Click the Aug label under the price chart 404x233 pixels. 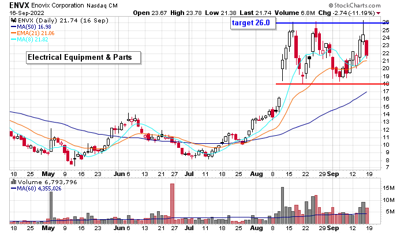click(256, 174)
